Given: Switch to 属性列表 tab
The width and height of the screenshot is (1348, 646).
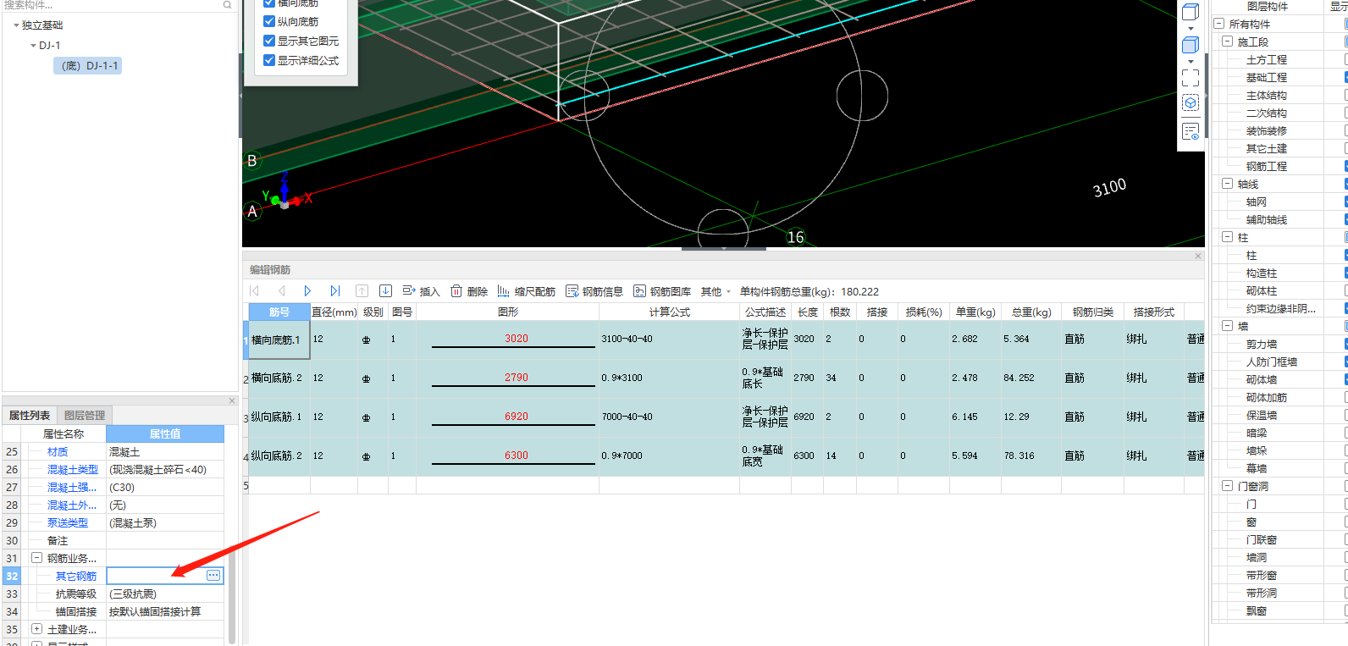Looking at the screenshot, I should (x=30, y=416).
